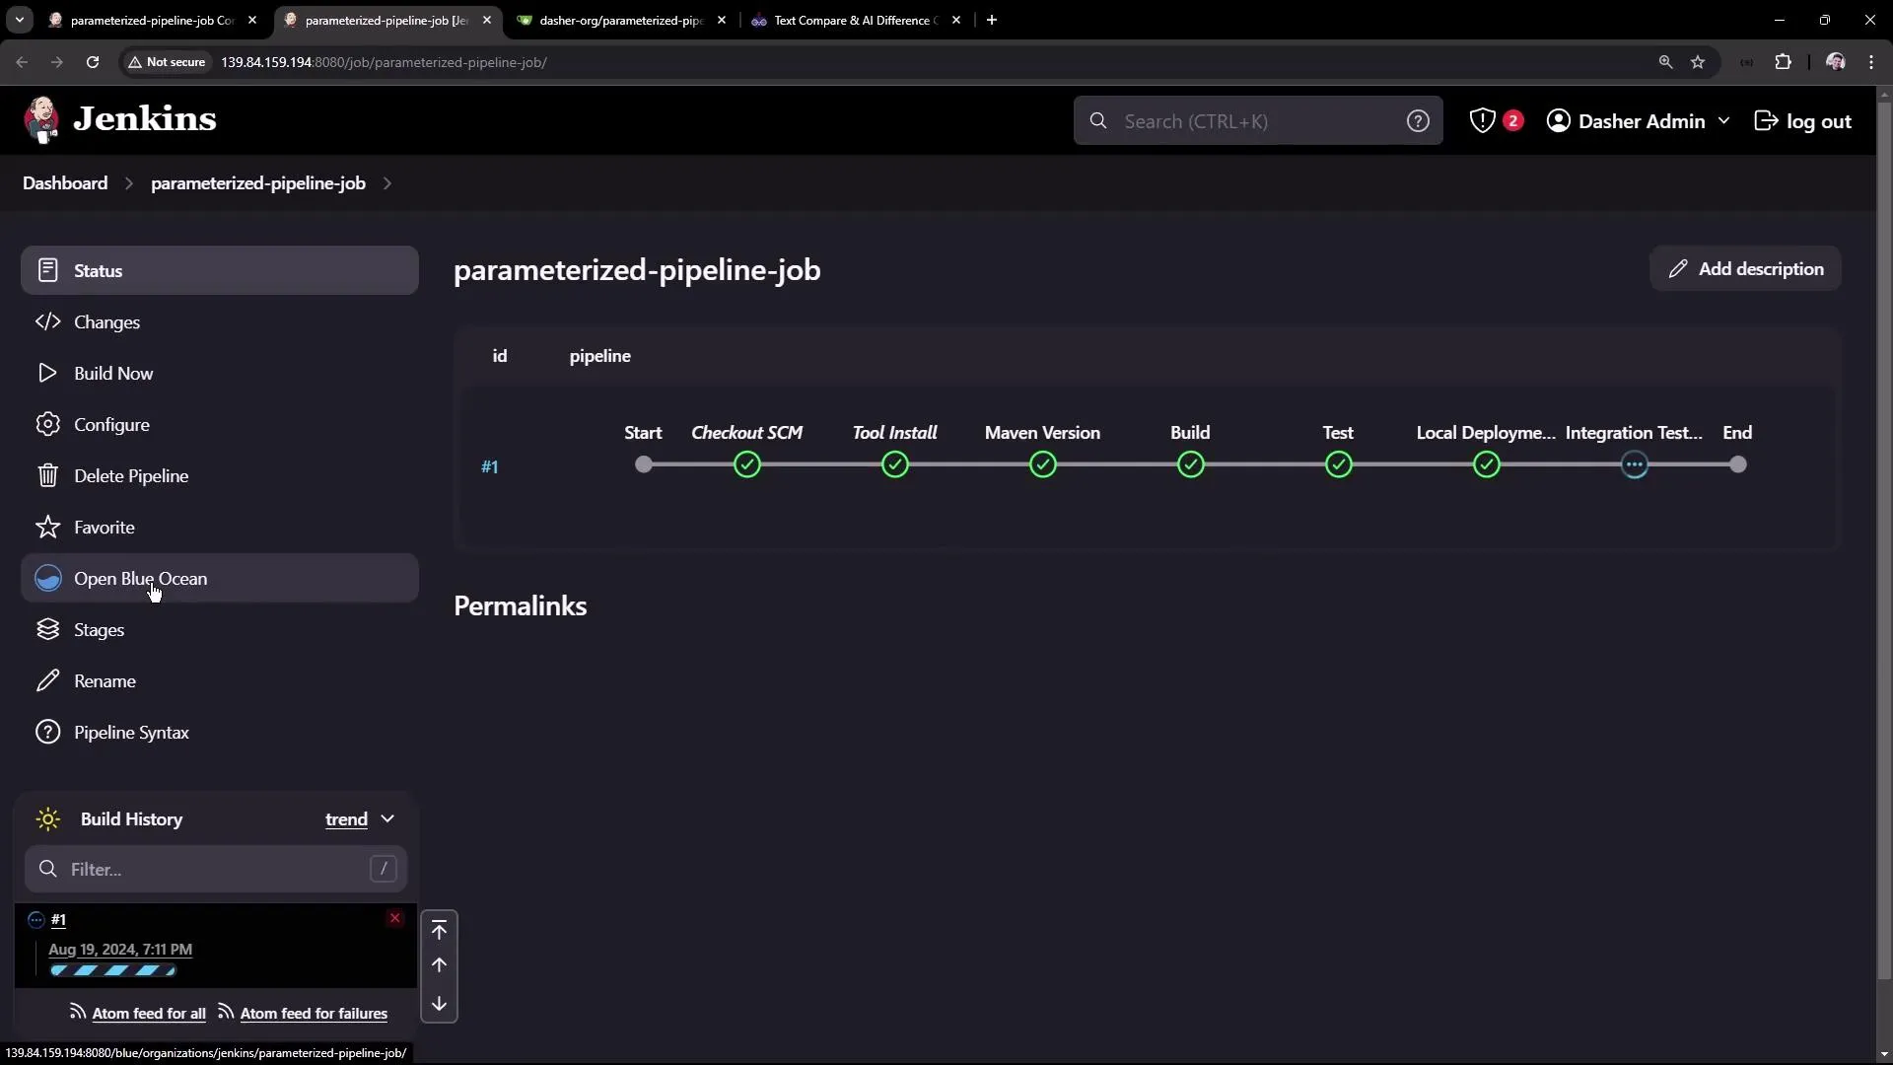Open the Text Compare & AI Difference tab
This screenshot has height=1065, width=1893.
tap(848, 20)
